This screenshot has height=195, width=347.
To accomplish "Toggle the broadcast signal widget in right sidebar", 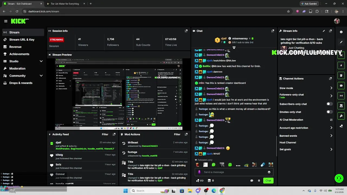I will click(341, 96).
